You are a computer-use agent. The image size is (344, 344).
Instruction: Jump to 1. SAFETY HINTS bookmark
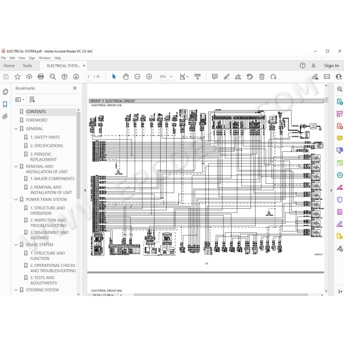click(x=45, y=137)
